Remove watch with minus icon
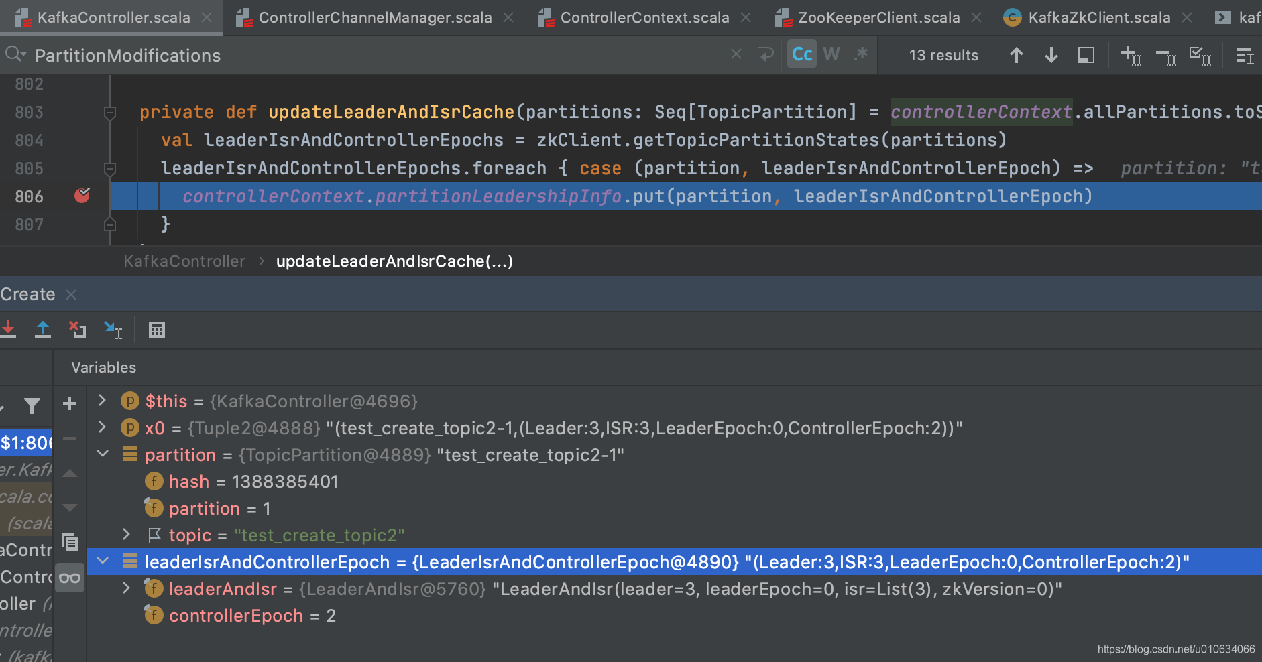1262x662 pixels. (x=70, y=438)
